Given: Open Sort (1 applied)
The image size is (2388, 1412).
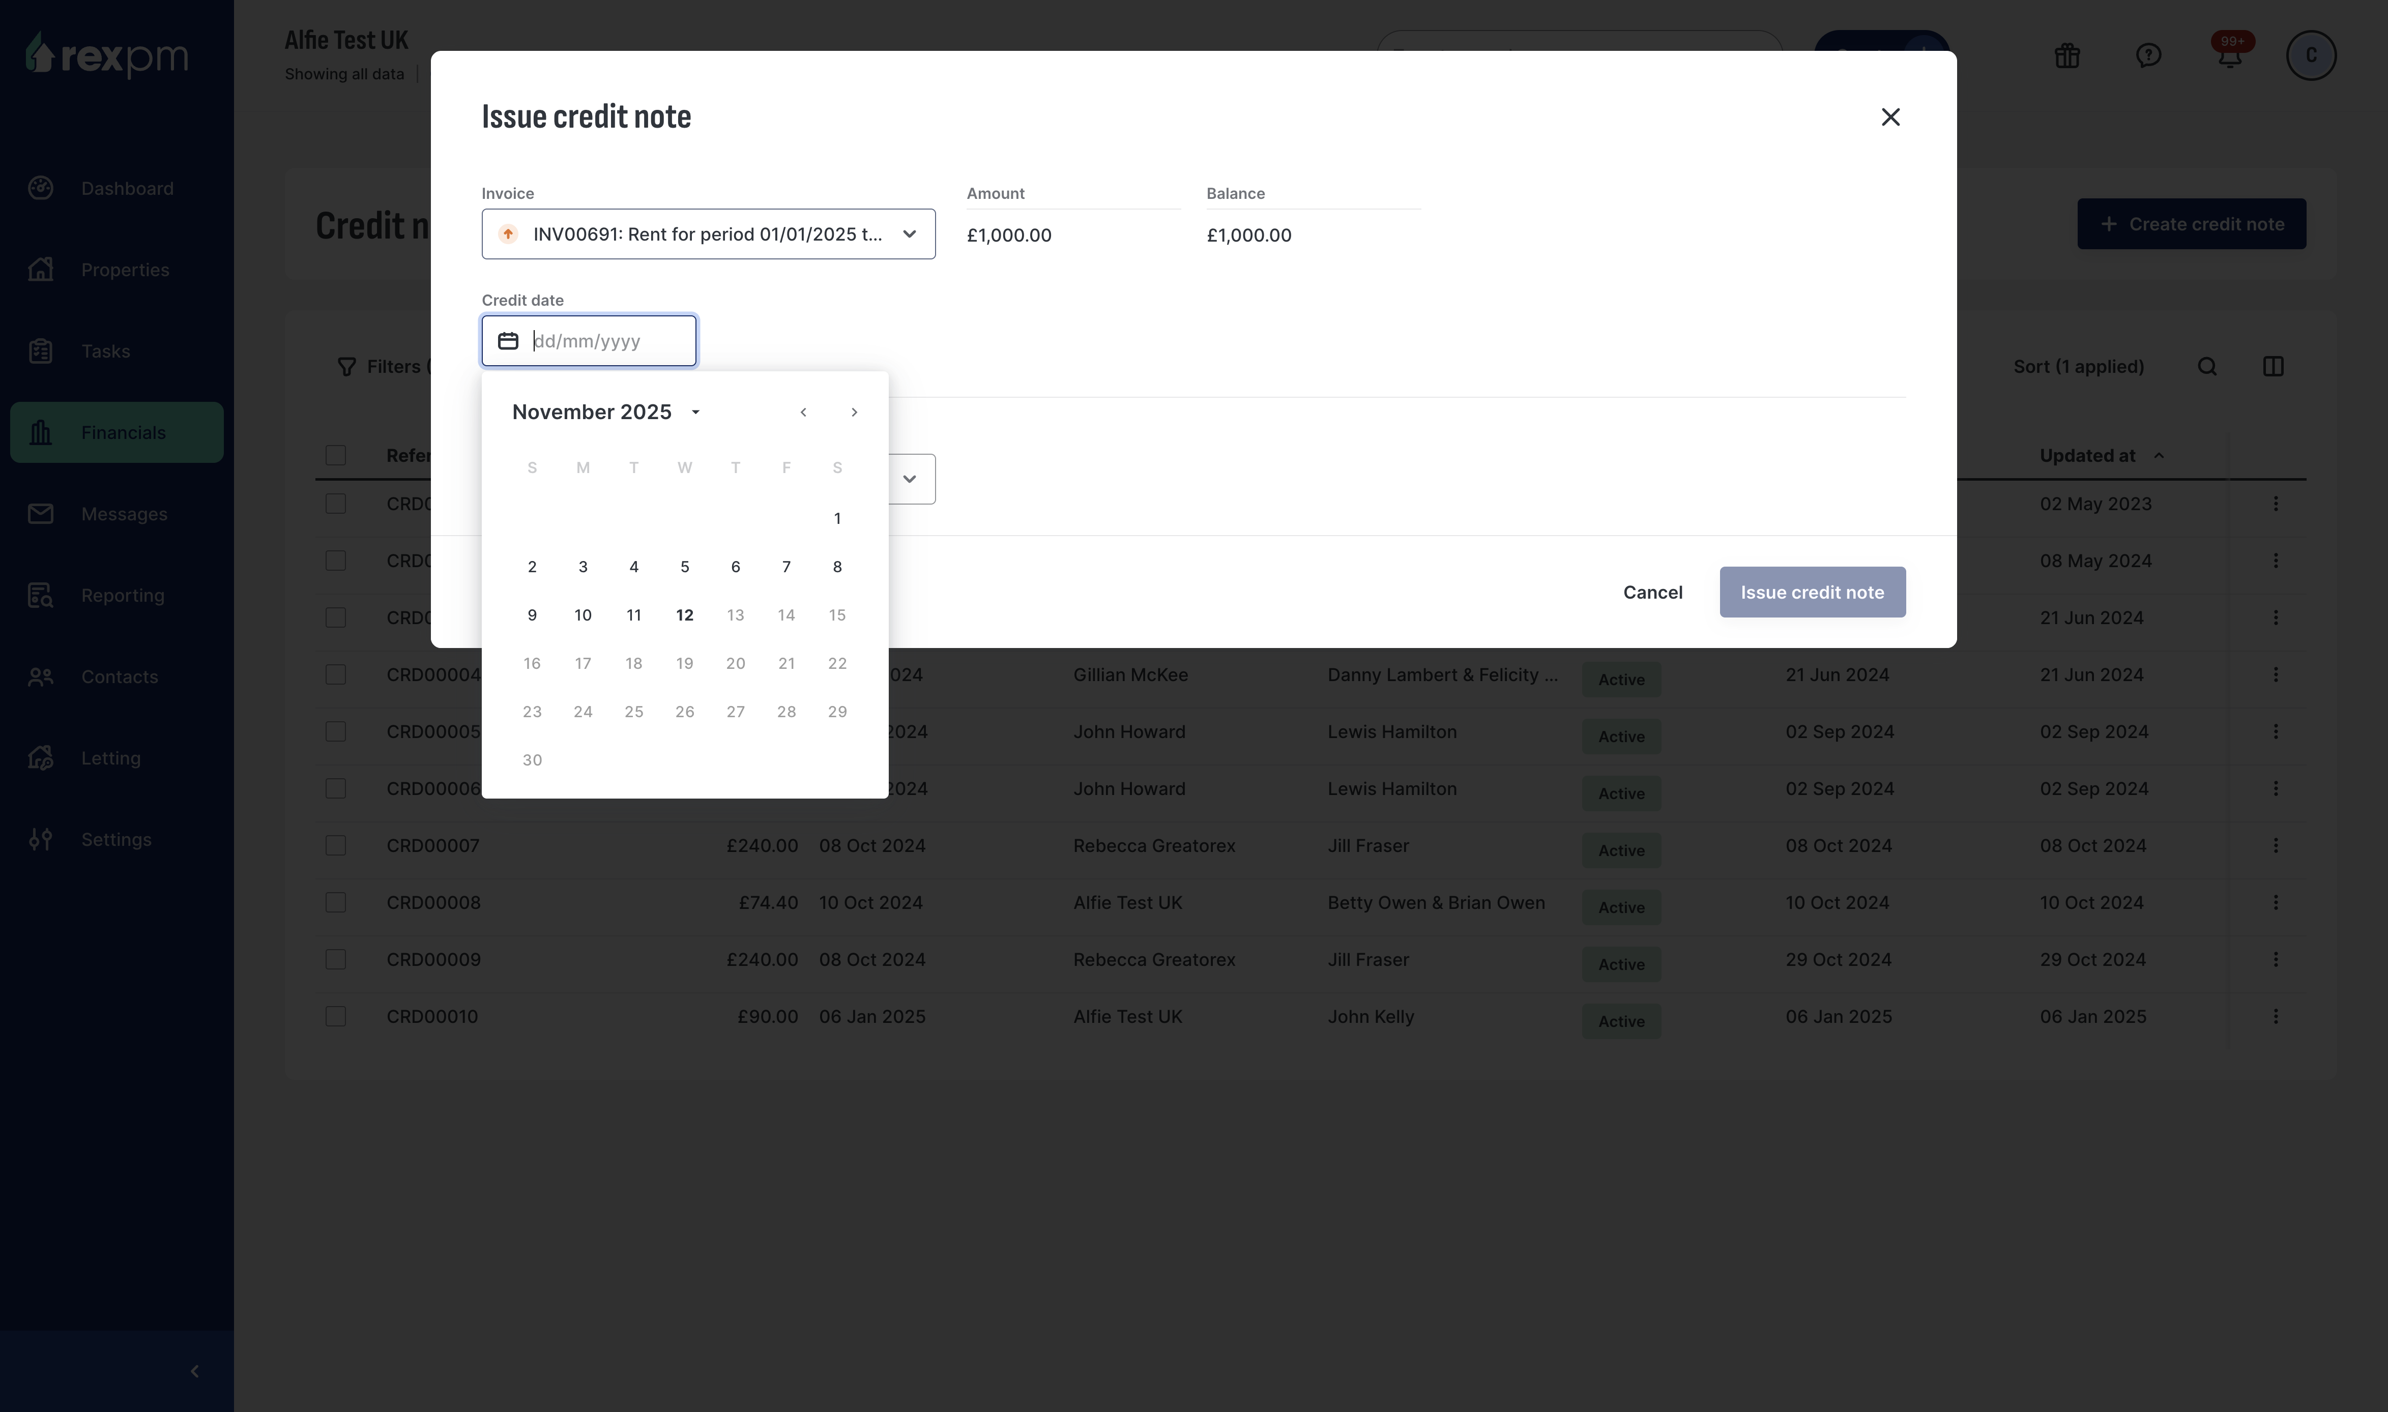Looking at the screenshot, I should pos(2078,366).
